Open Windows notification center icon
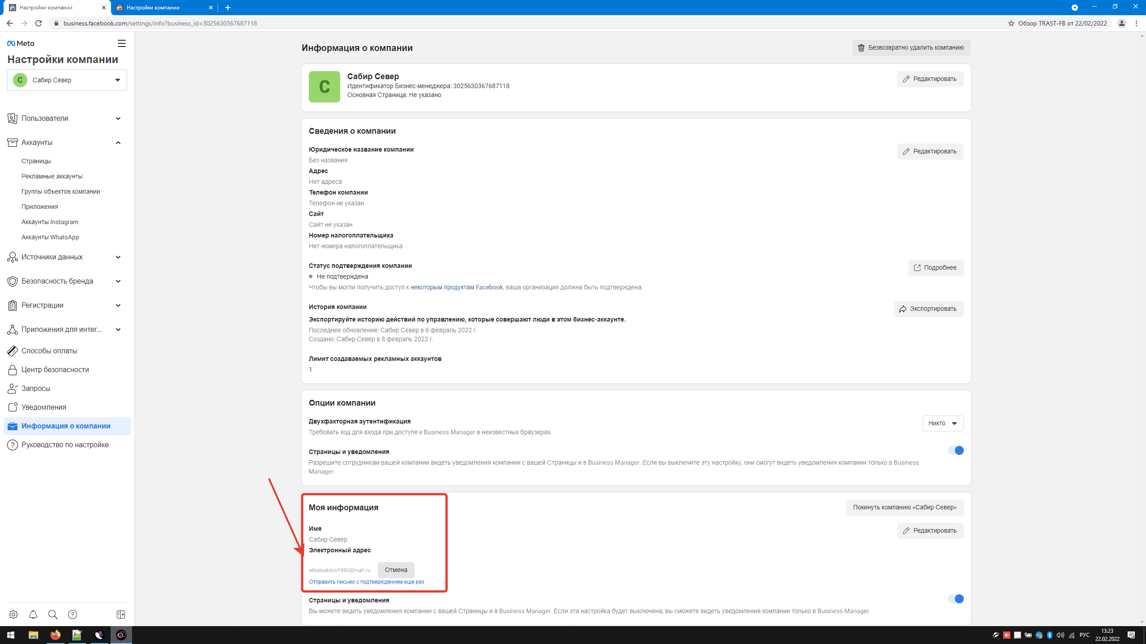Screen dimensions: 1146x644 click(x=1131, y=635)
